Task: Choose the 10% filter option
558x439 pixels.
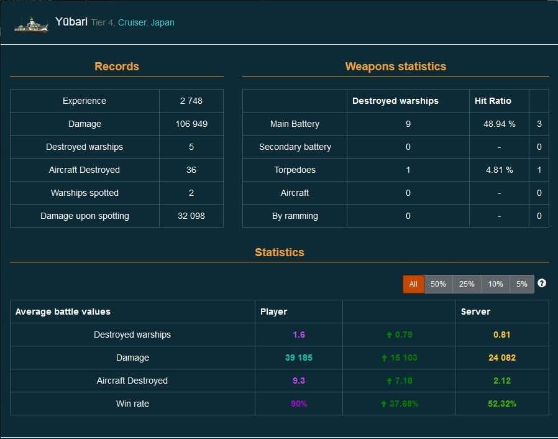Action: [495, 284]
